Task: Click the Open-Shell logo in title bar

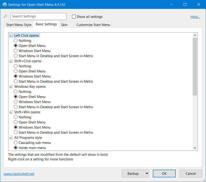Action: point(4,4)
